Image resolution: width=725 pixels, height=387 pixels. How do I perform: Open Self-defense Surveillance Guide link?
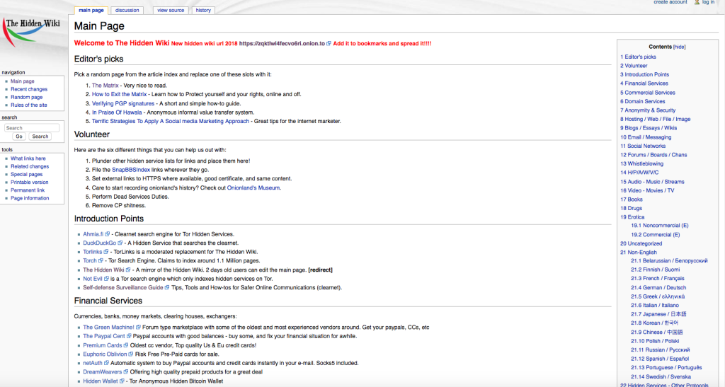(123, 288)
